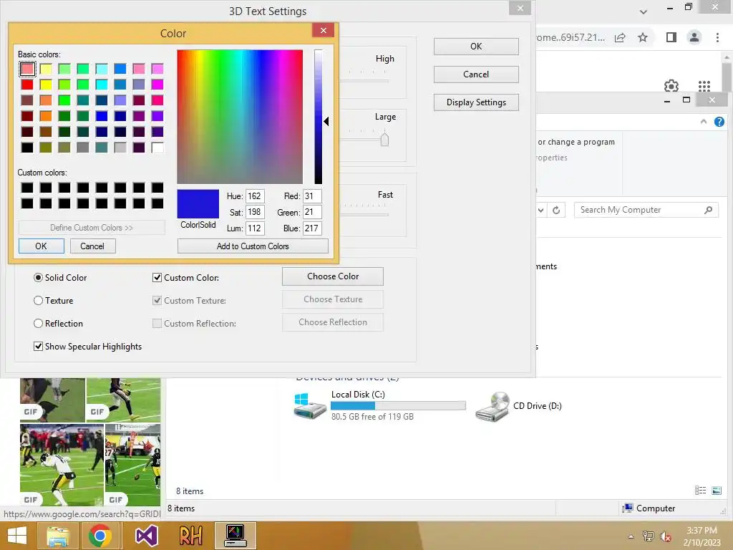This screenshot has height=550, width=733.
Task: Click OK in the Color dialog
Action: 41,246
